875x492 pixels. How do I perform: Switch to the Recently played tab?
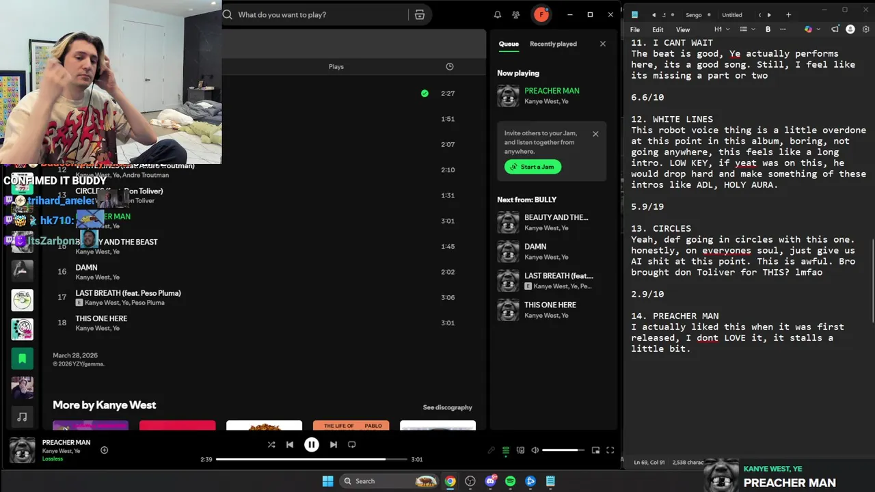tap(553, 44)
